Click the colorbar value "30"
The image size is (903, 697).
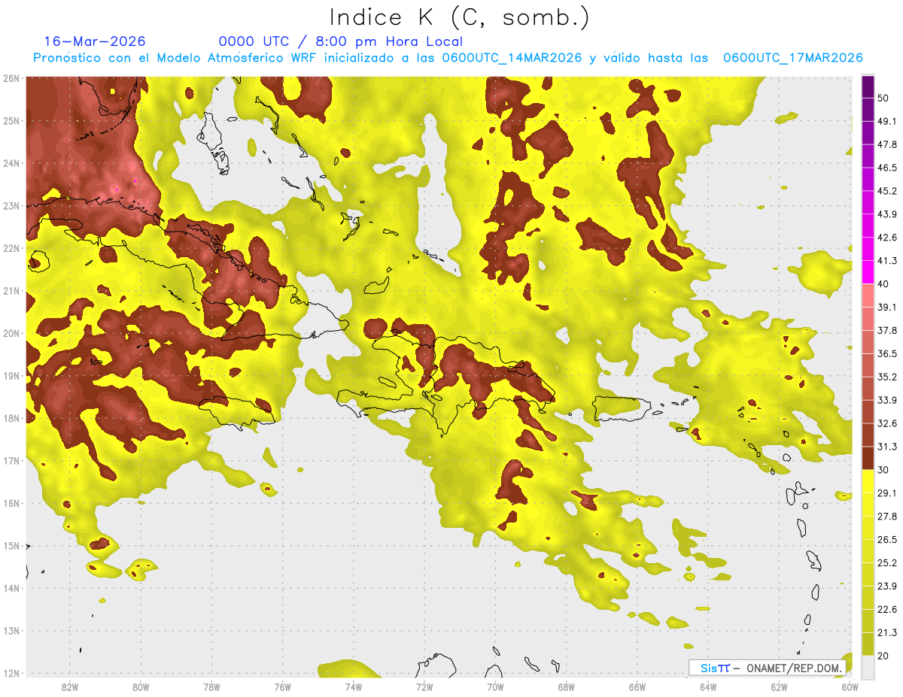pos(883,469)
